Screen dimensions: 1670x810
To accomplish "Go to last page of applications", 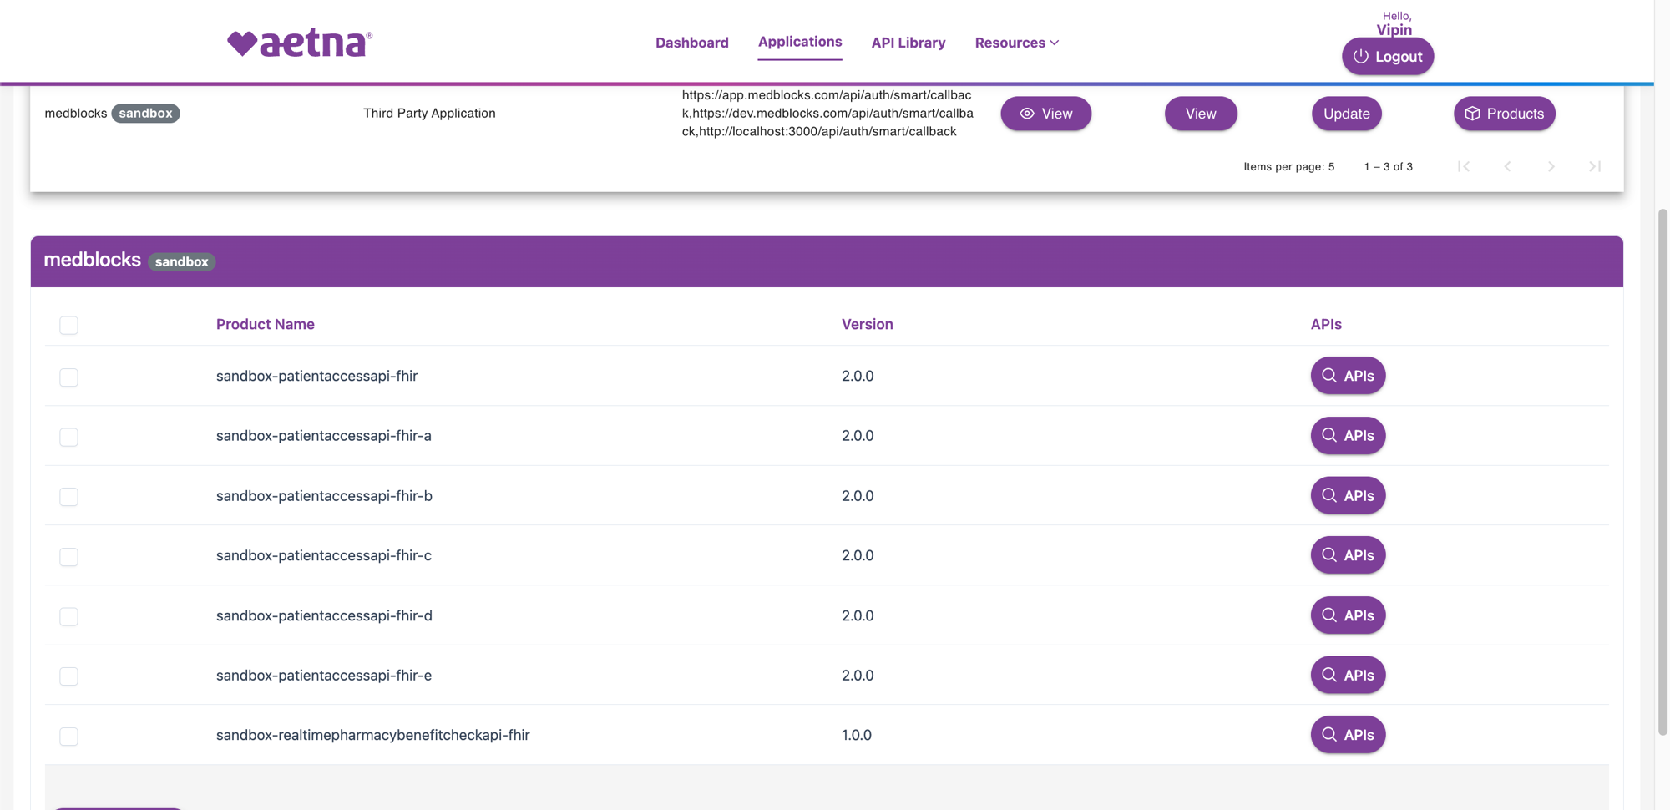I will pyautogui.click(x=1594, y=166).
